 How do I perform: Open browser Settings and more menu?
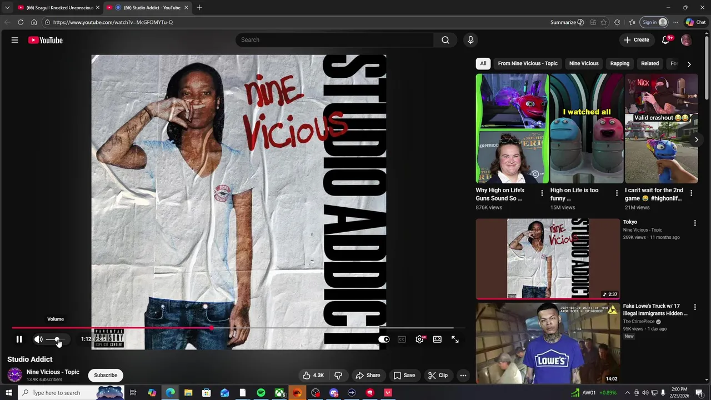coord(675,22)
